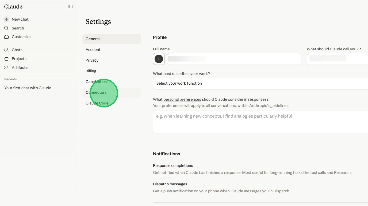Go to the Billing settings tab
This screenshot has height=206, width=368.
pos(91,71)
